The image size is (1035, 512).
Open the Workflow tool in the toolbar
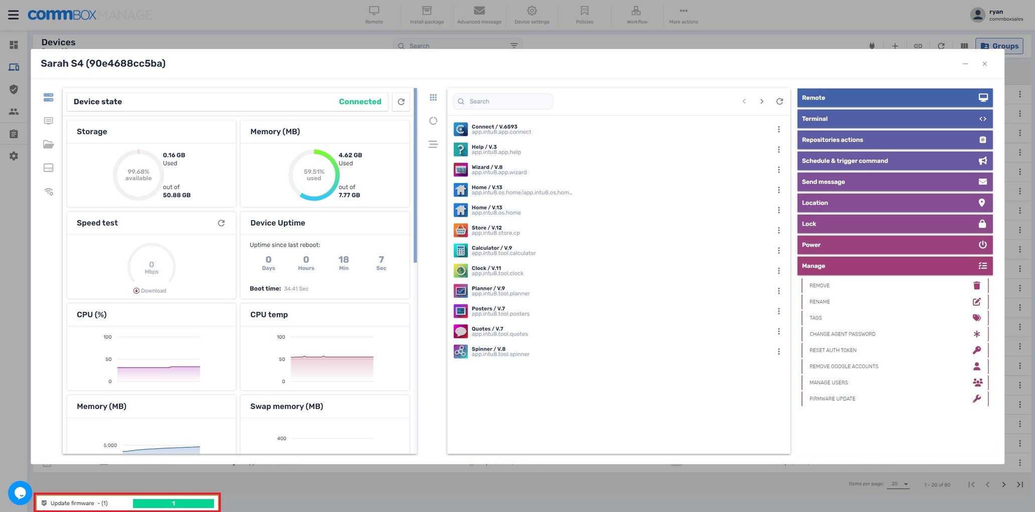636,14
